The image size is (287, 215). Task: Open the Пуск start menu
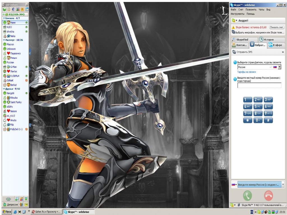tap(6, 212)
